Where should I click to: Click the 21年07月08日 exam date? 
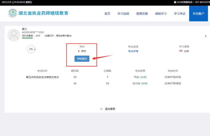(173, 83)
